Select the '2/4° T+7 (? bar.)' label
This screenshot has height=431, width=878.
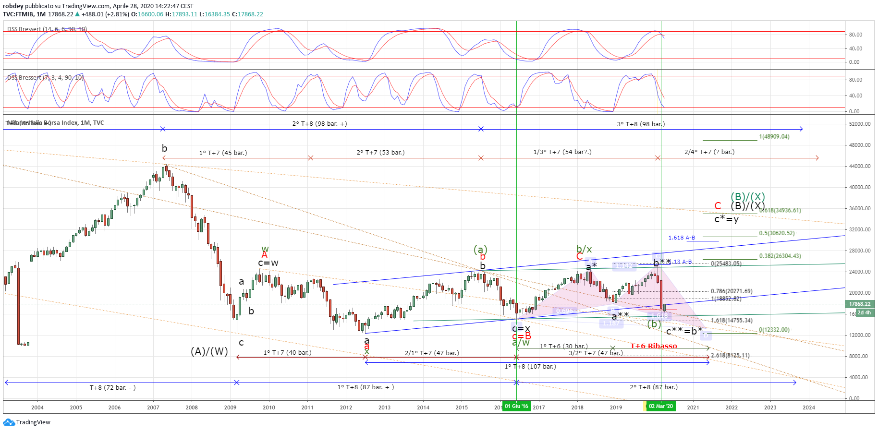point(709,152)
